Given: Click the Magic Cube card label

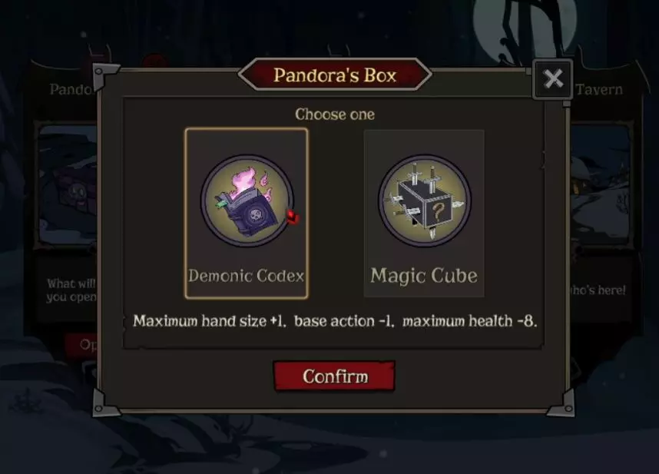Looking at the screenshot, I should 424,276.
